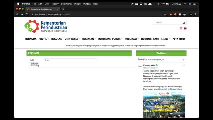Expand the UNIT KERJA dropdown menu
Image resolution: width=213 pixels, height=120 pixels.
click(x=72, y=39)
